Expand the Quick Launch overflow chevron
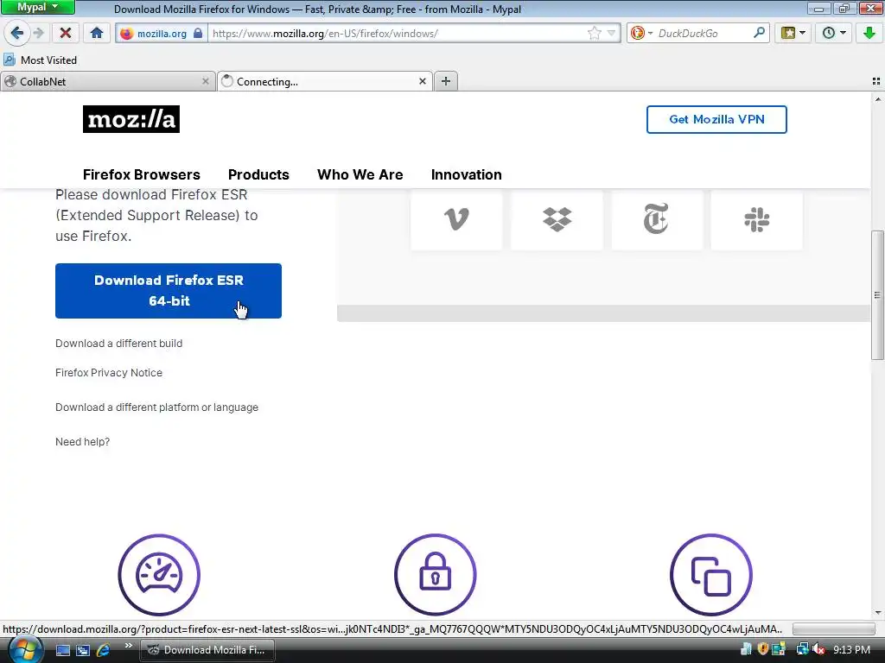 [x=128, y=645]
